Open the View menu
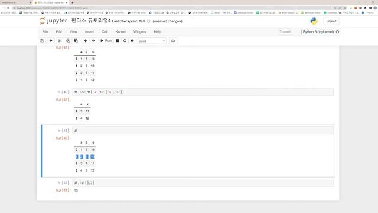Viewport: 378px width, 213px height. (x=73, y=31)
